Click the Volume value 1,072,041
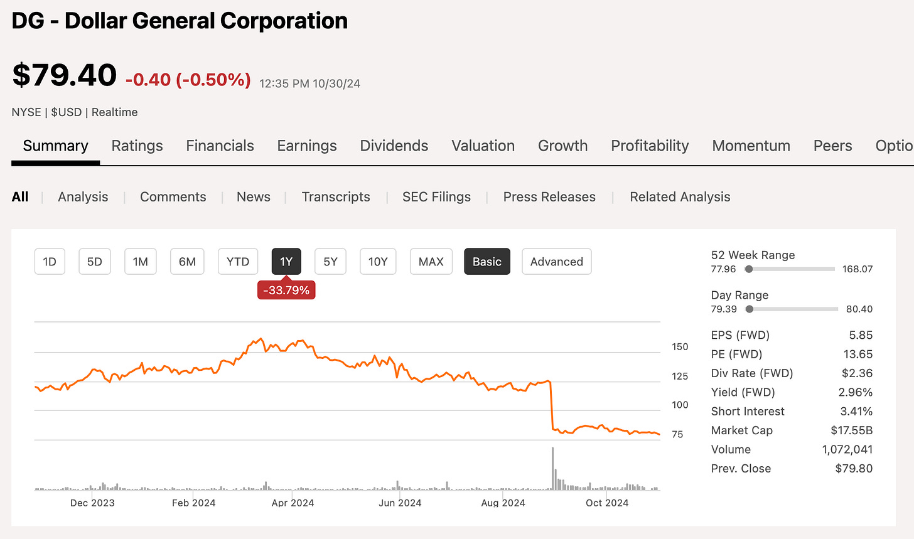The width and height of the screenshot is (914, 539). [847, 449]
